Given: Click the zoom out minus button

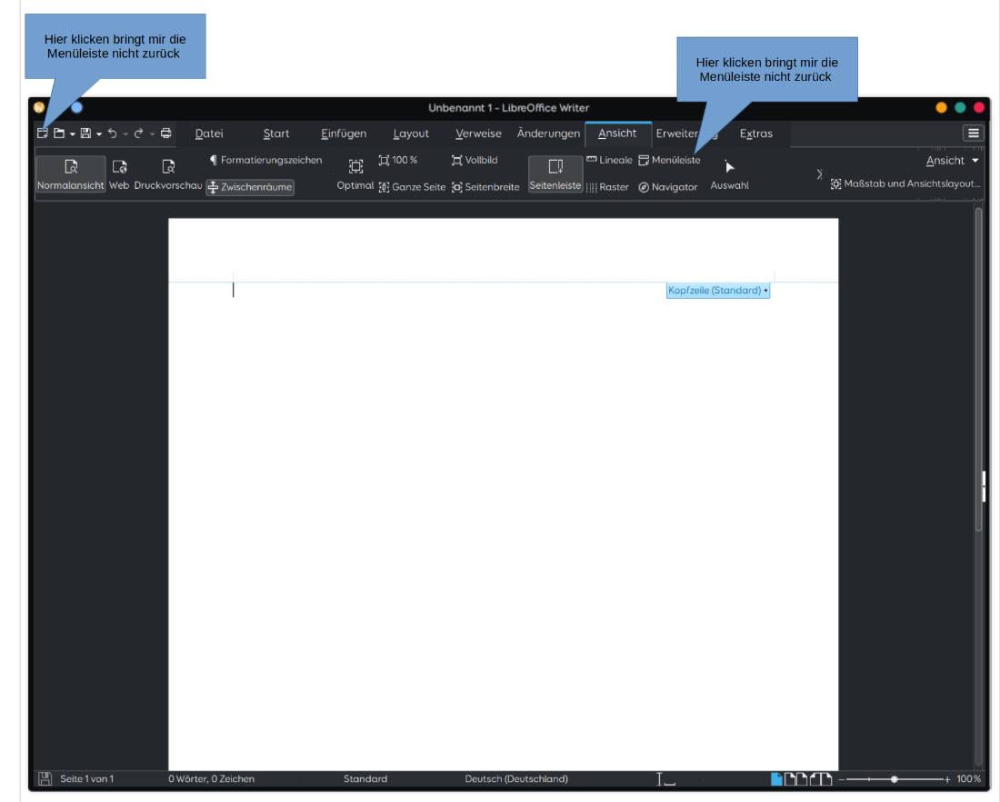Looking at the screenshot, I should tap(842, 779).
